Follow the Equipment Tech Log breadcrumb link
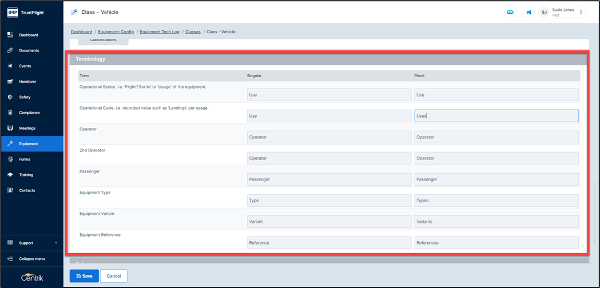Screen dimensions: 600x288 [x=160, y=32]
